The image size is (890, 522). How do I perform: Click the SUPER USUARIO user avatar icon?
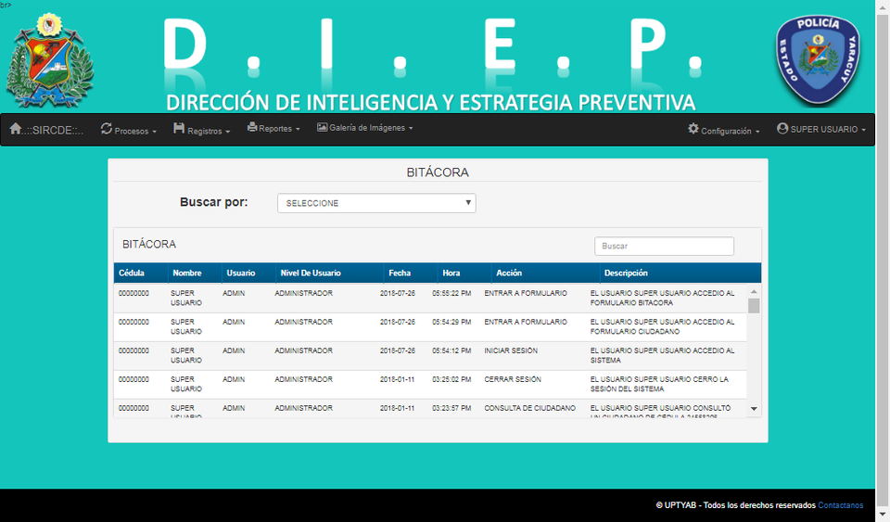tap(782, 129)
